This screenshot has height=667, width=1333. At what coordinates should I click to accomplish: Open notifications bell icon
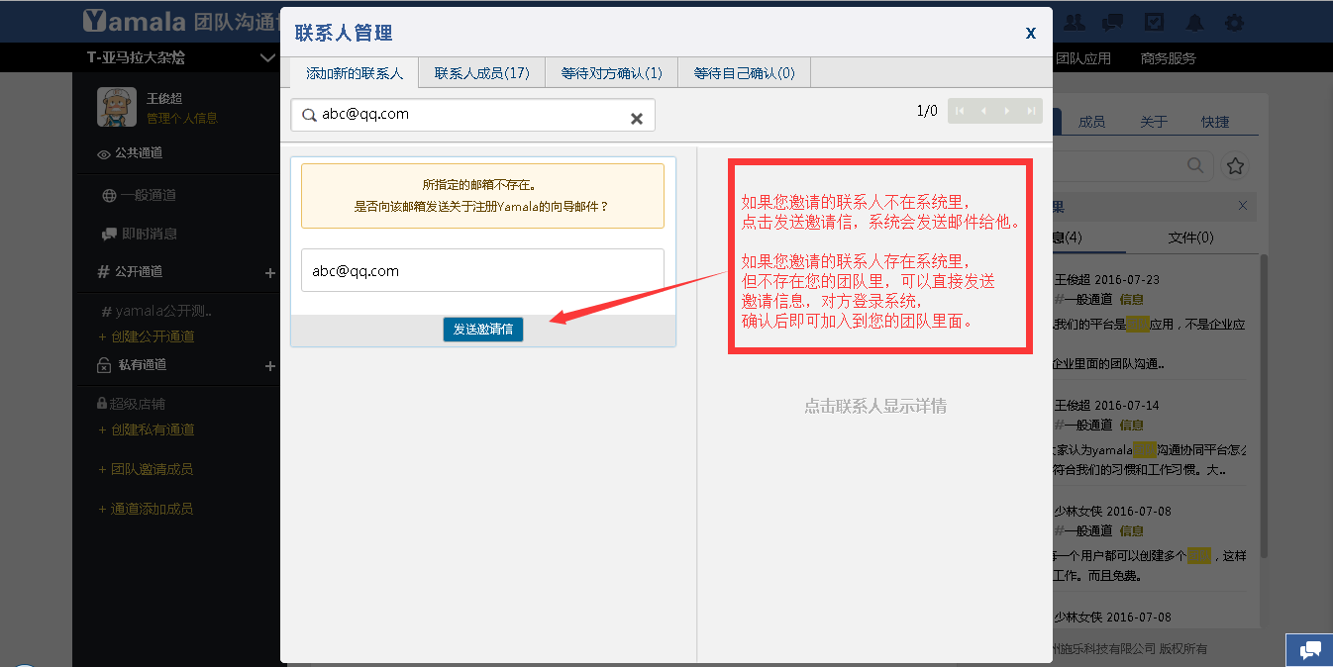point(1194,22)
